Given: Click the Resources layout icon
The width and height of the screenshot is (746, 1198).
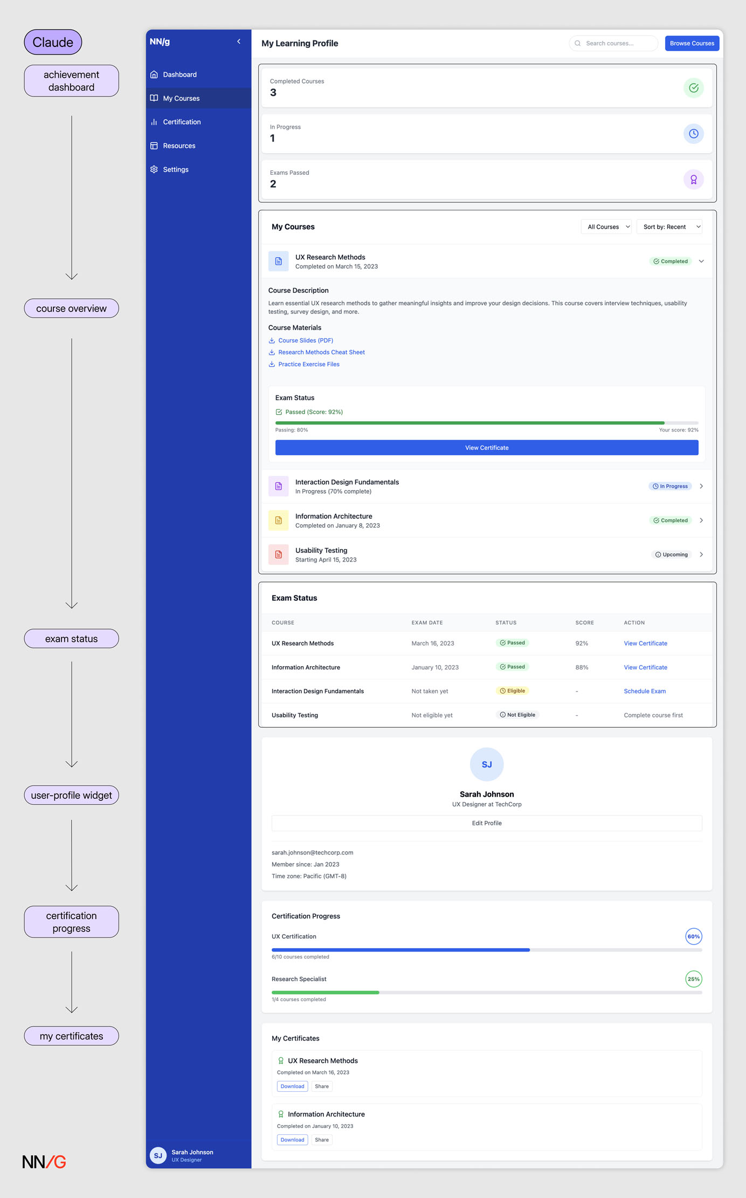Looking at the screenshot, I should pos(154,146).
